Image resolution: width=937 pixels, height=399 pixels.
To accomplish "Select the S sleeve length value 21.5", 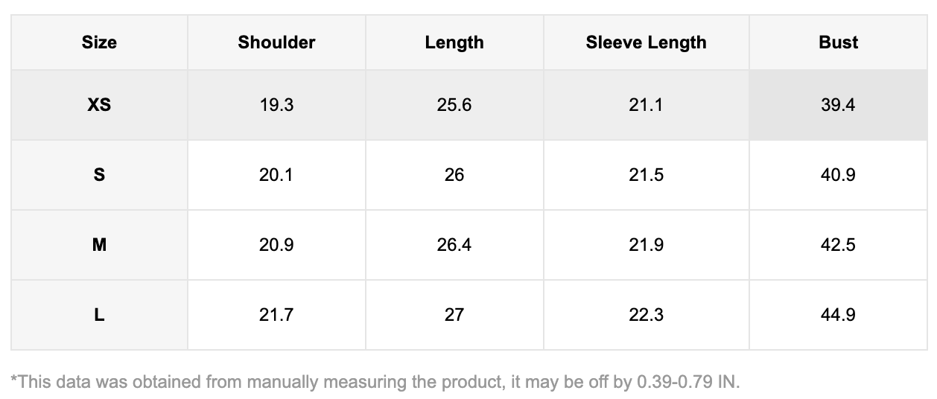I will (646, 175).
